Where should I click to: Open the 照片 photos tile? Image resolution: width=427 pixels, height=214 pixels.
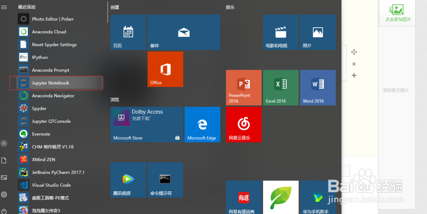(318, 32)
